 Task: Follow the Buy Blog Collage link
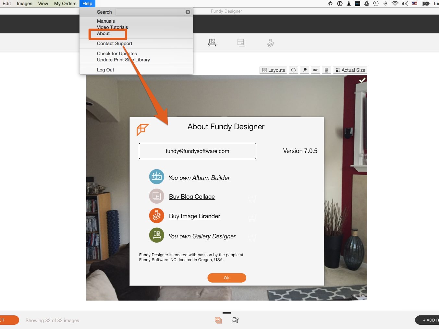coord(192,197)
